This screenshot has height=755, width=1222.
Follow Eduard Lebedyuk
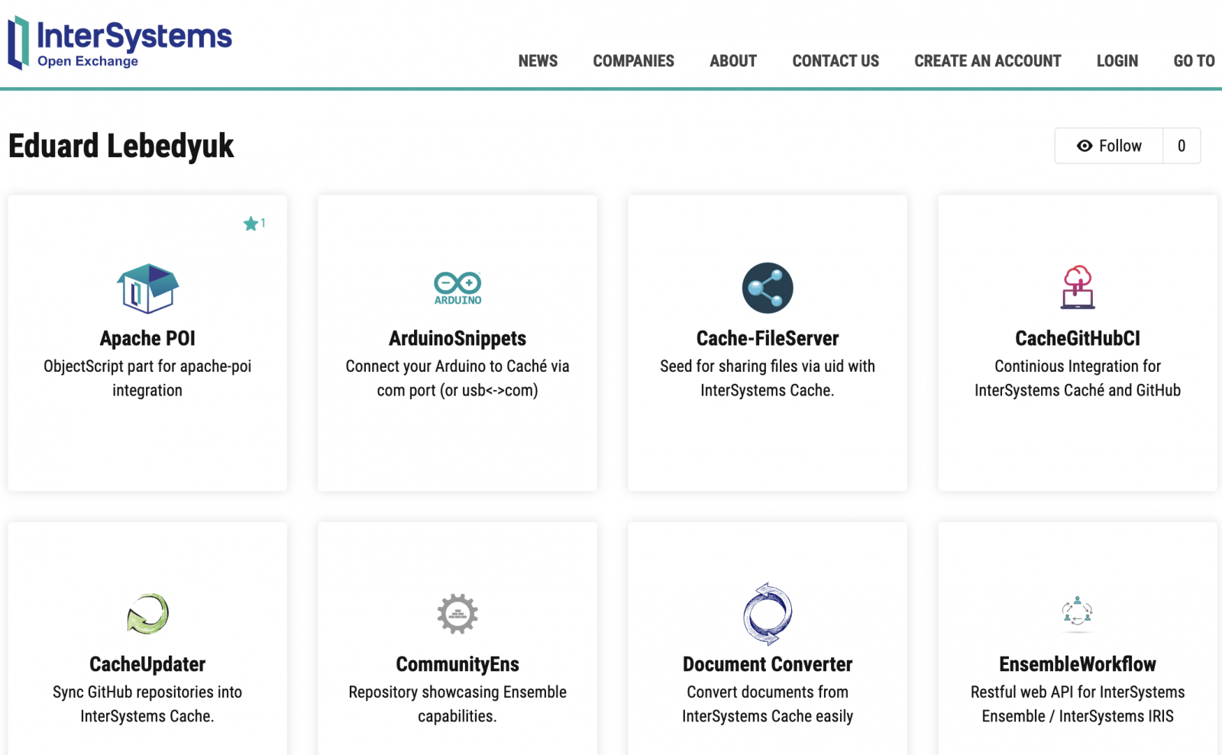pyautogui.click(x=1109, y=146)
